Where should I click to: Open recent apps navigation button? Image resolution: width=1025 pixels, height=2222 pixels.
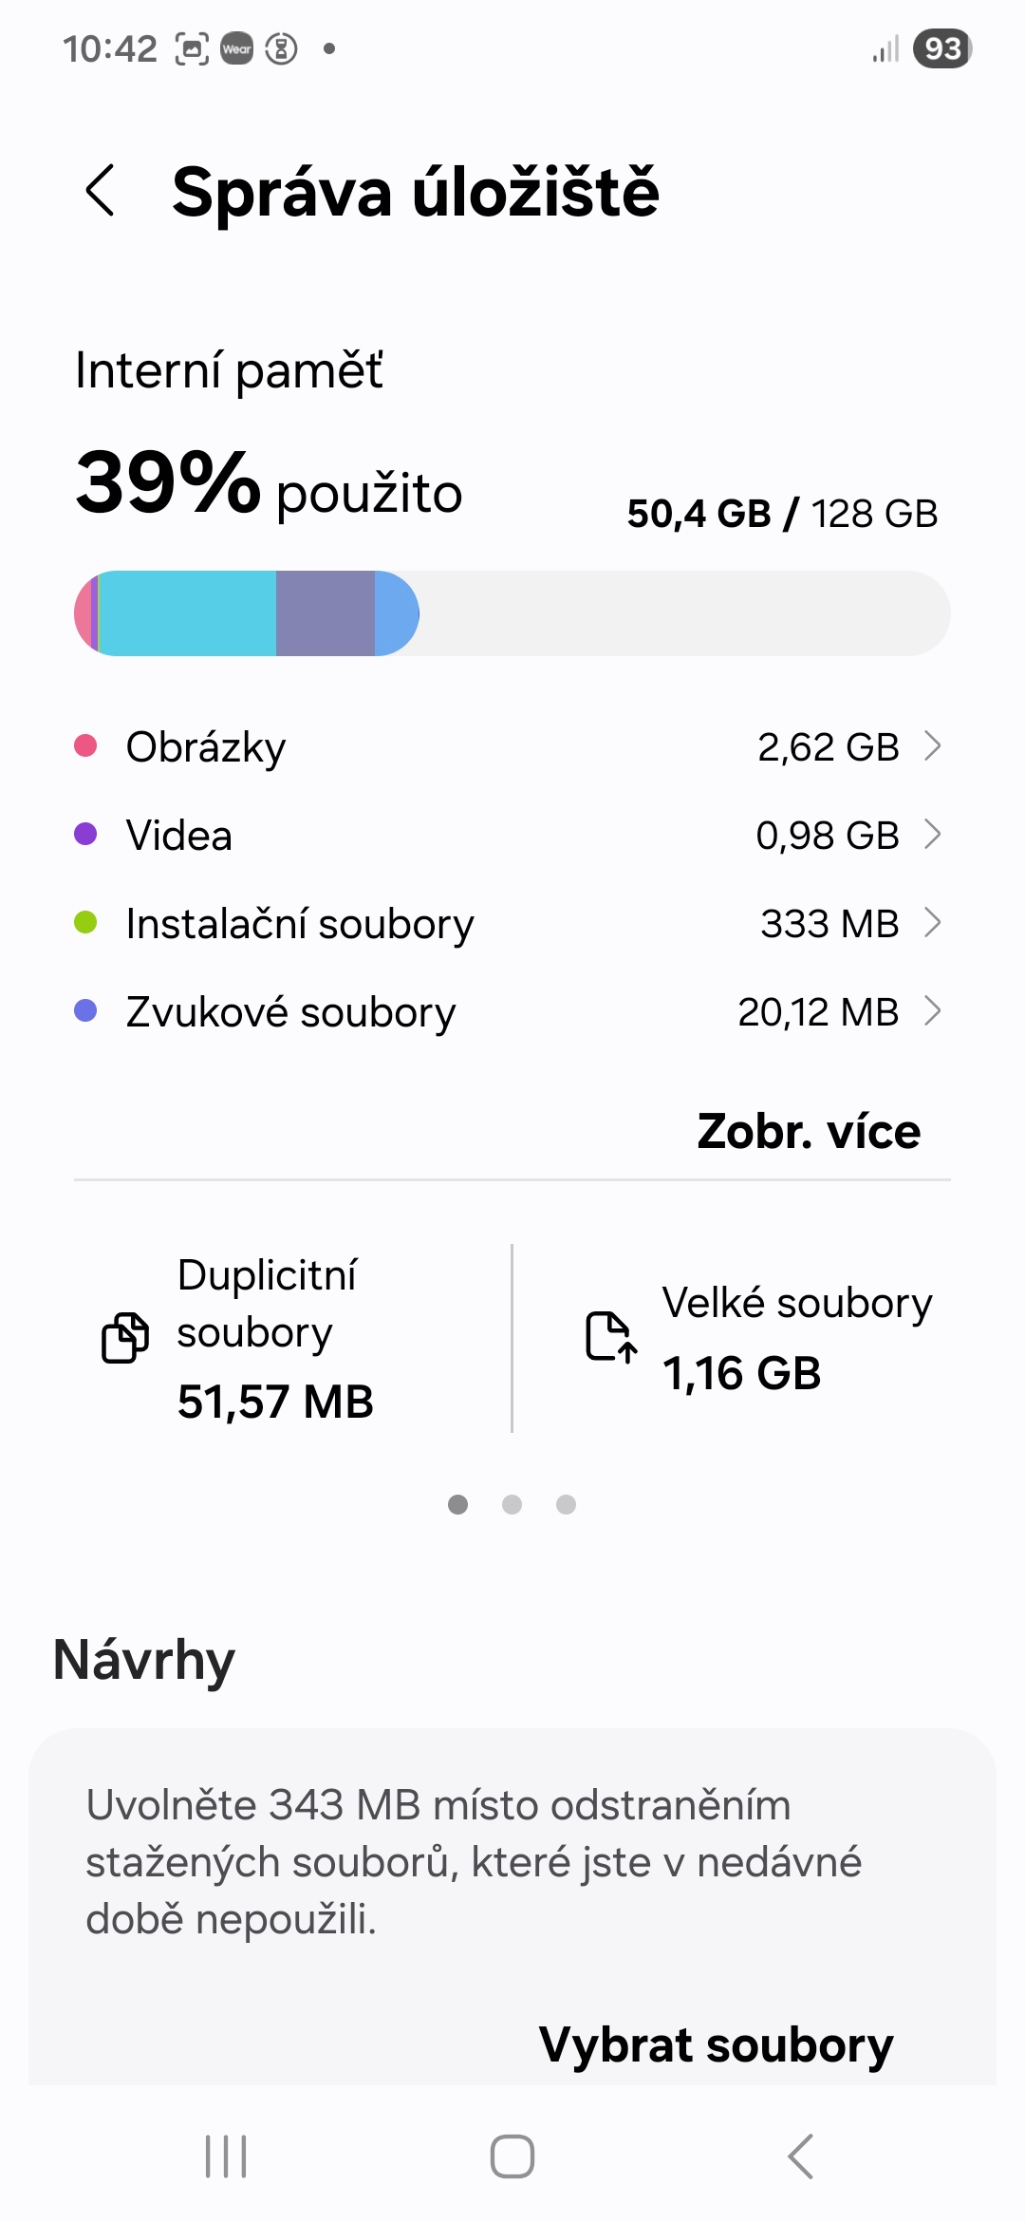pyautogui.click(x=226, y=2156)
